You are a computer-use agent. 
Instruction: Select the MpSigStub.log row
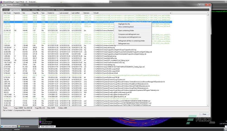(88, 56)
